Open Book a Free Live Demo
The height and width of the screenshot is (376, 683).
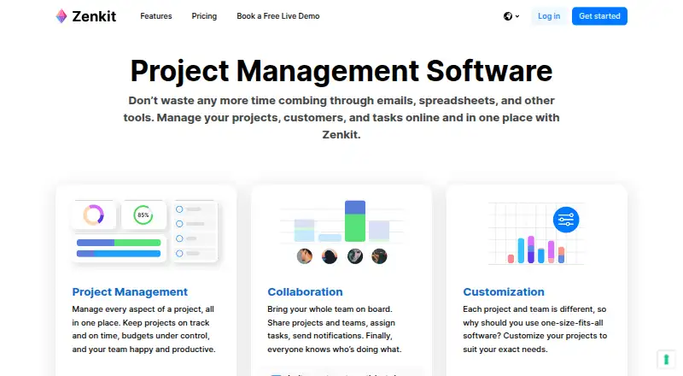[x=278, y=16]
